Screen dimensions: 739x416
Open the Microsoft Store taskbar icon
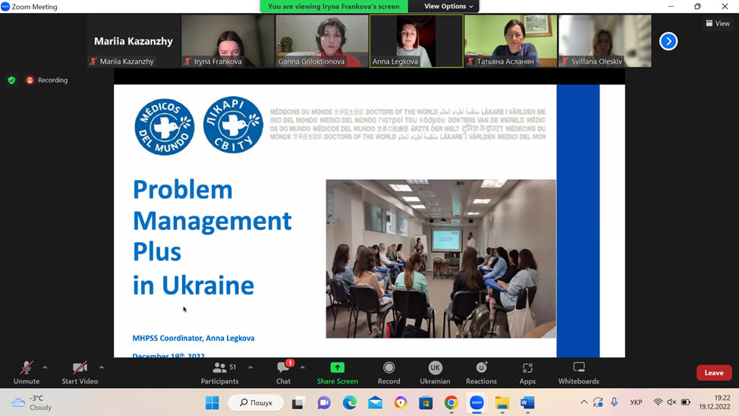pyautogui.click(x=426, y=403)
